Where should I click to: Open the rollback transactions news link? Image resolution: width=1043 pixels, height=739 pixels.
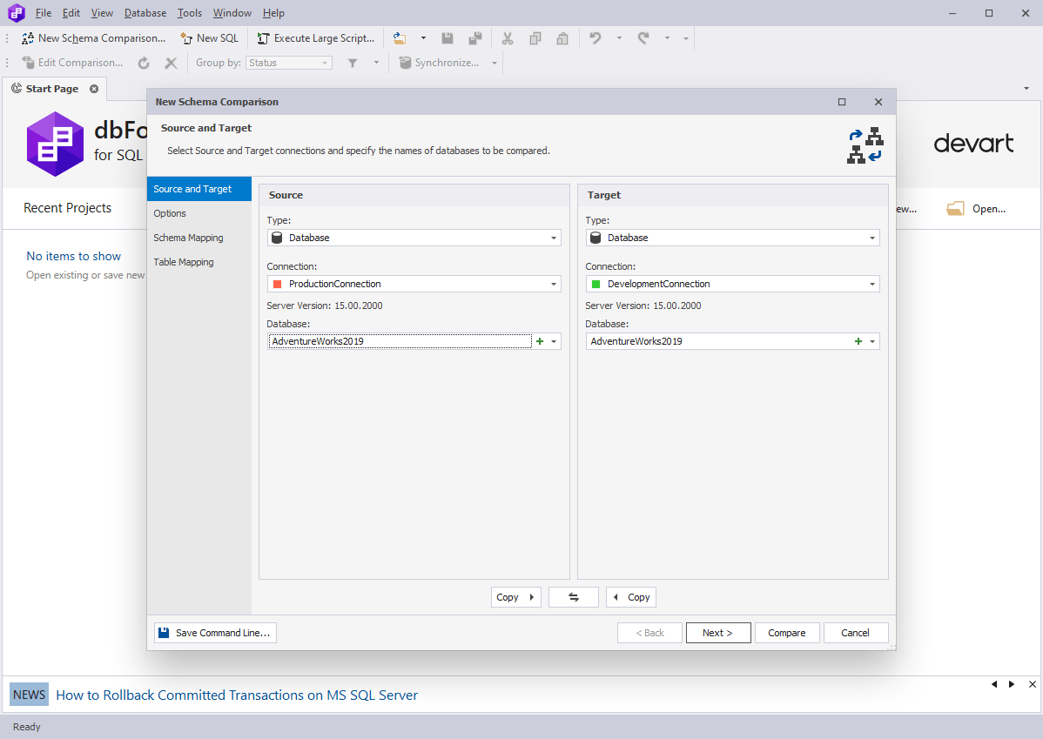click(x=237, y=695)
